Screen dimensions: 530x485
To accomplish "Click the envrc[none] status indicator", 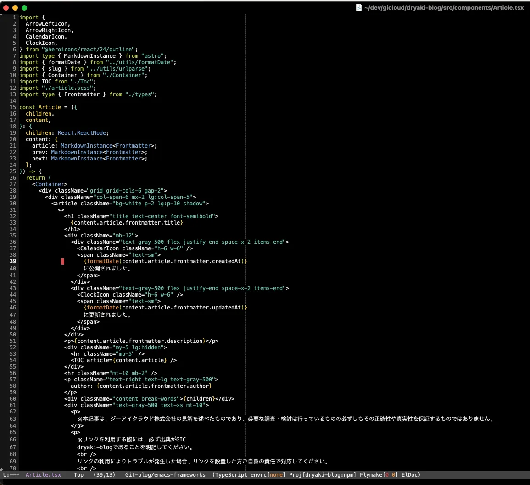I will (268, 475).
